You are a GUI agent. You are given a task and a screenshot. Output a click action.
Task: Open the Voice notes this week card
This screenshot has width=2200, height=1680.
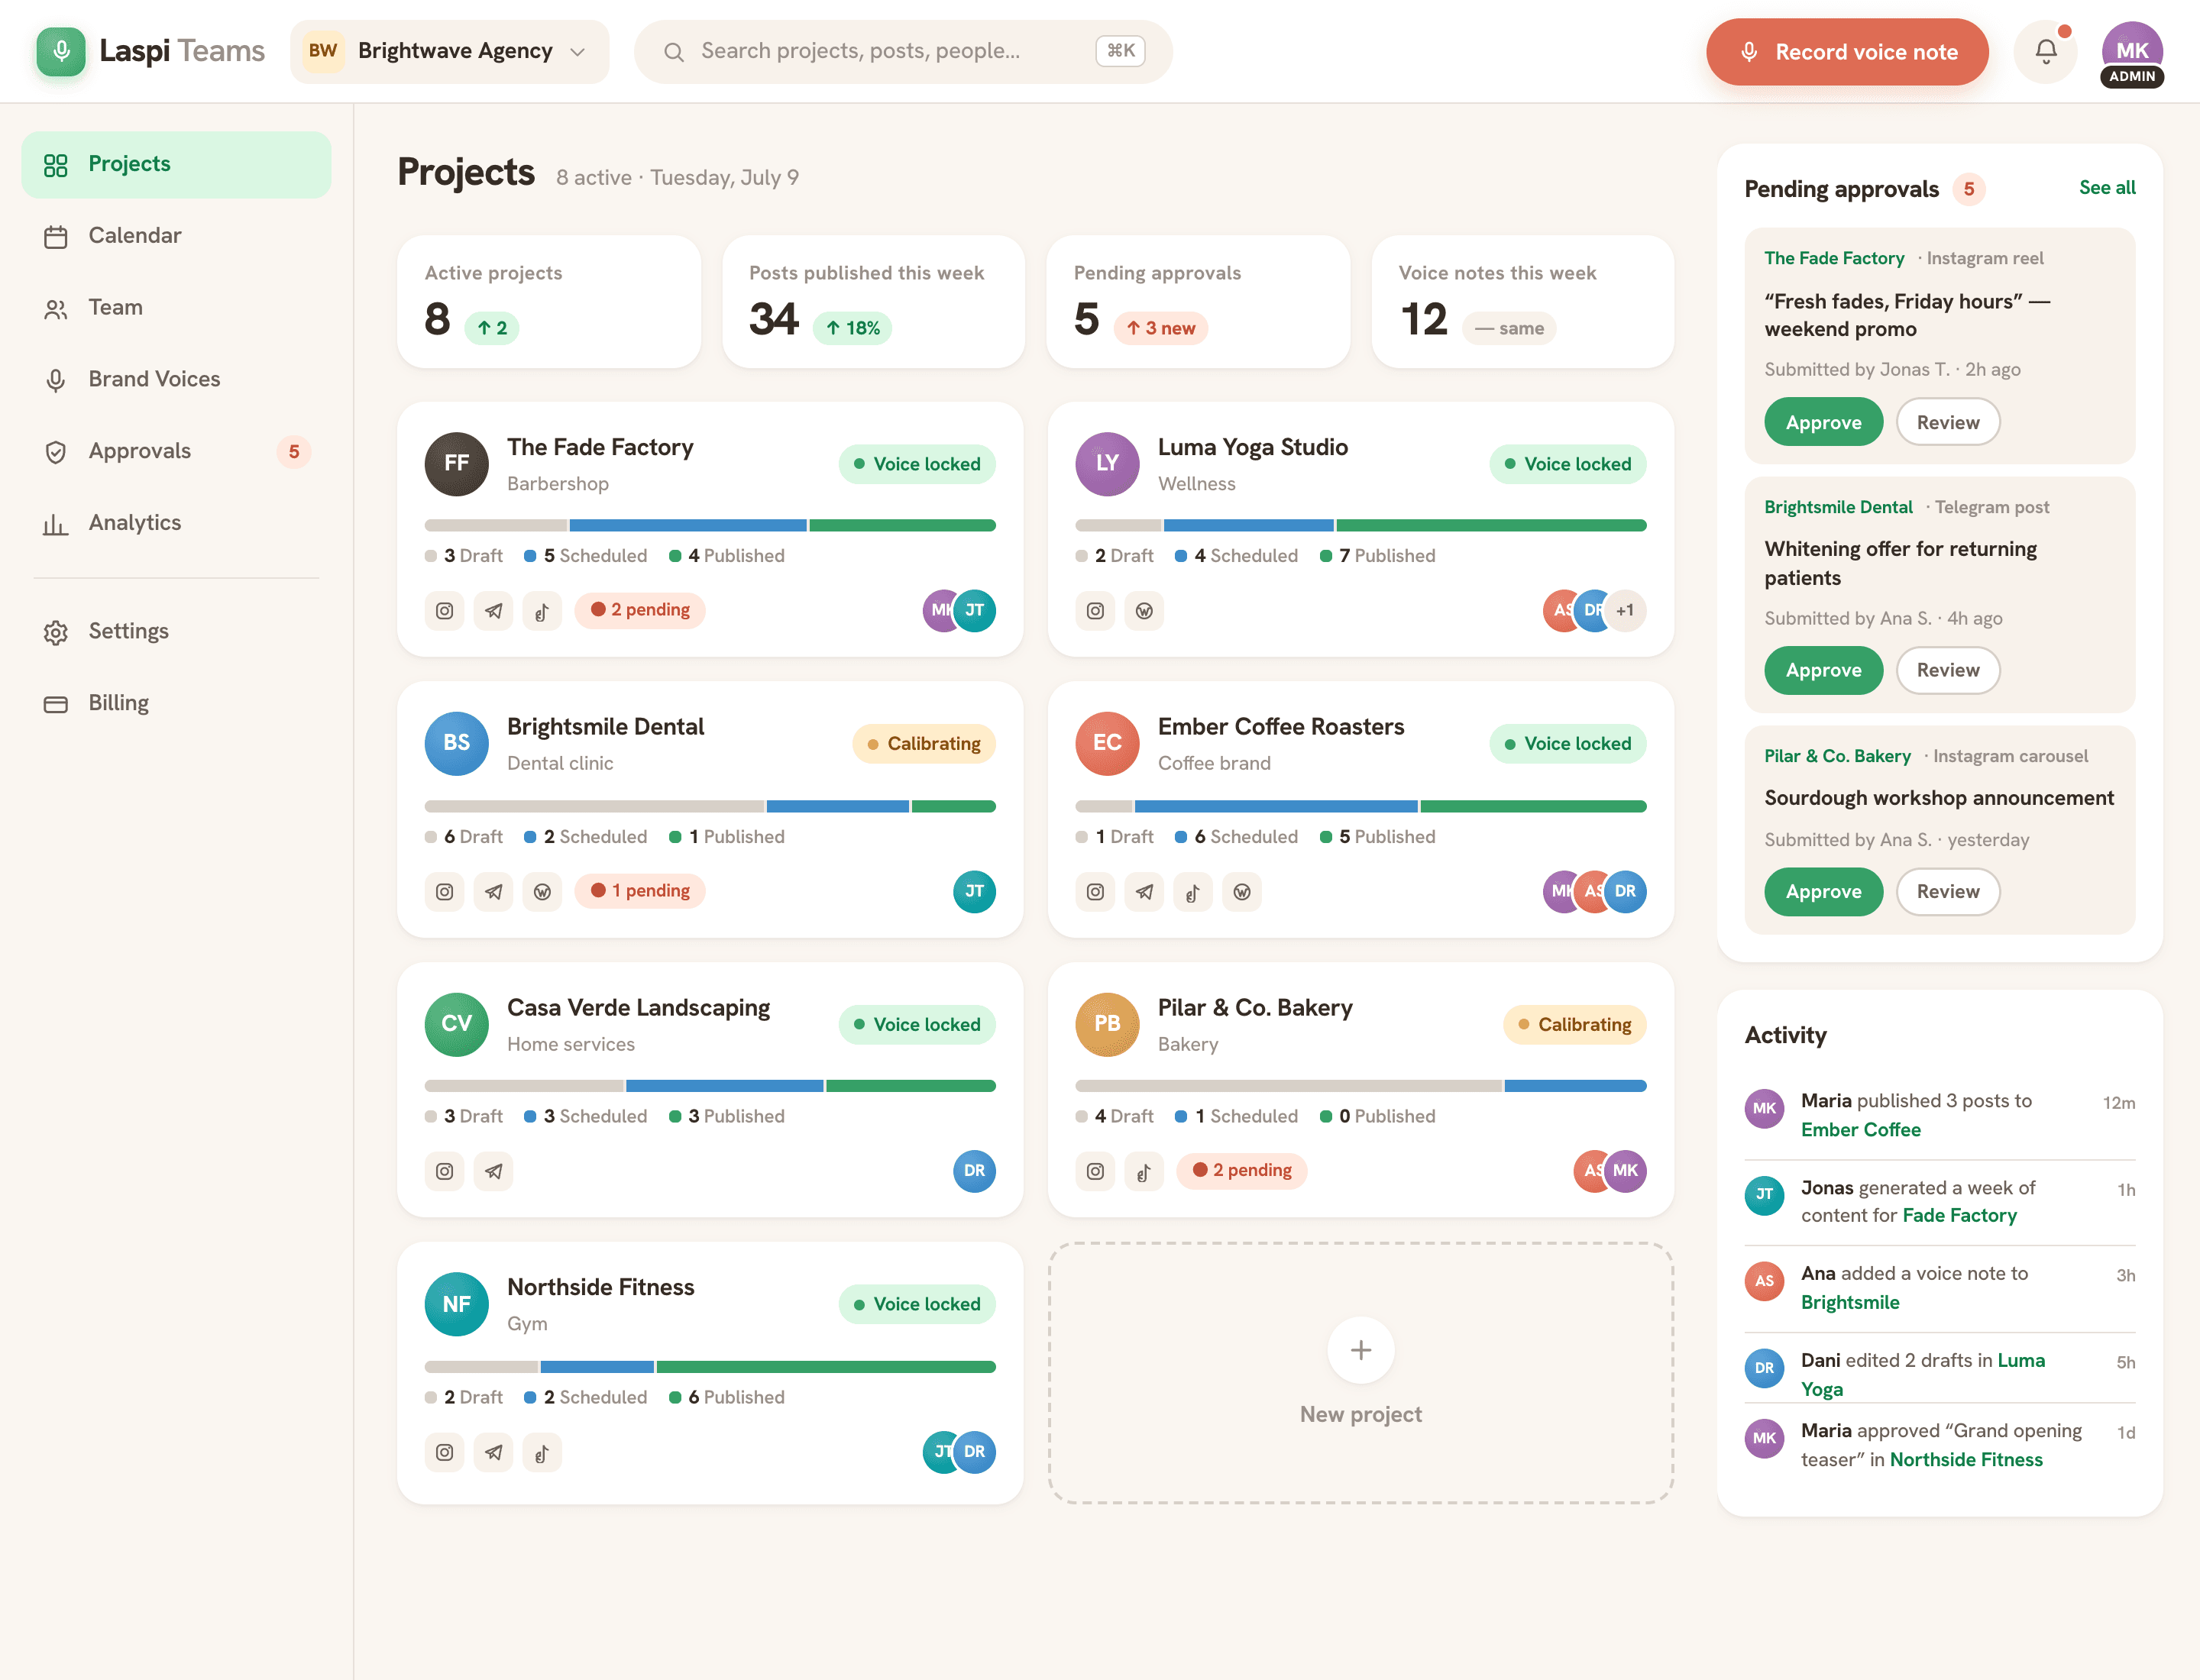1522,302
